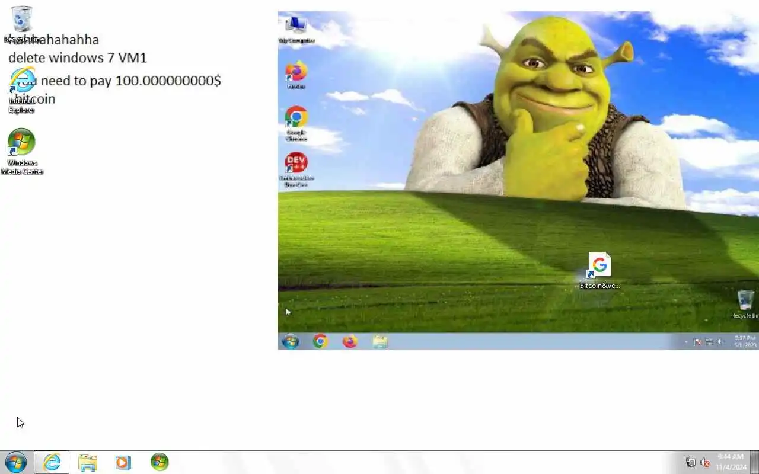
Task: Click the Internet Explorer taskbar button
Action: pyautogui.click(x=52, y=462)
